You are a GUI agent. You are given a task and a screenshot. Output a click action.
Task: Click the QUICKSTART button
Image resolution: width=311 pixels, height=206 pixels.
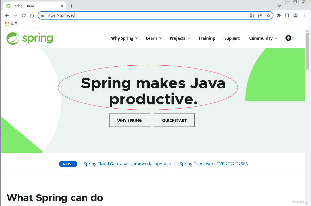174,120
